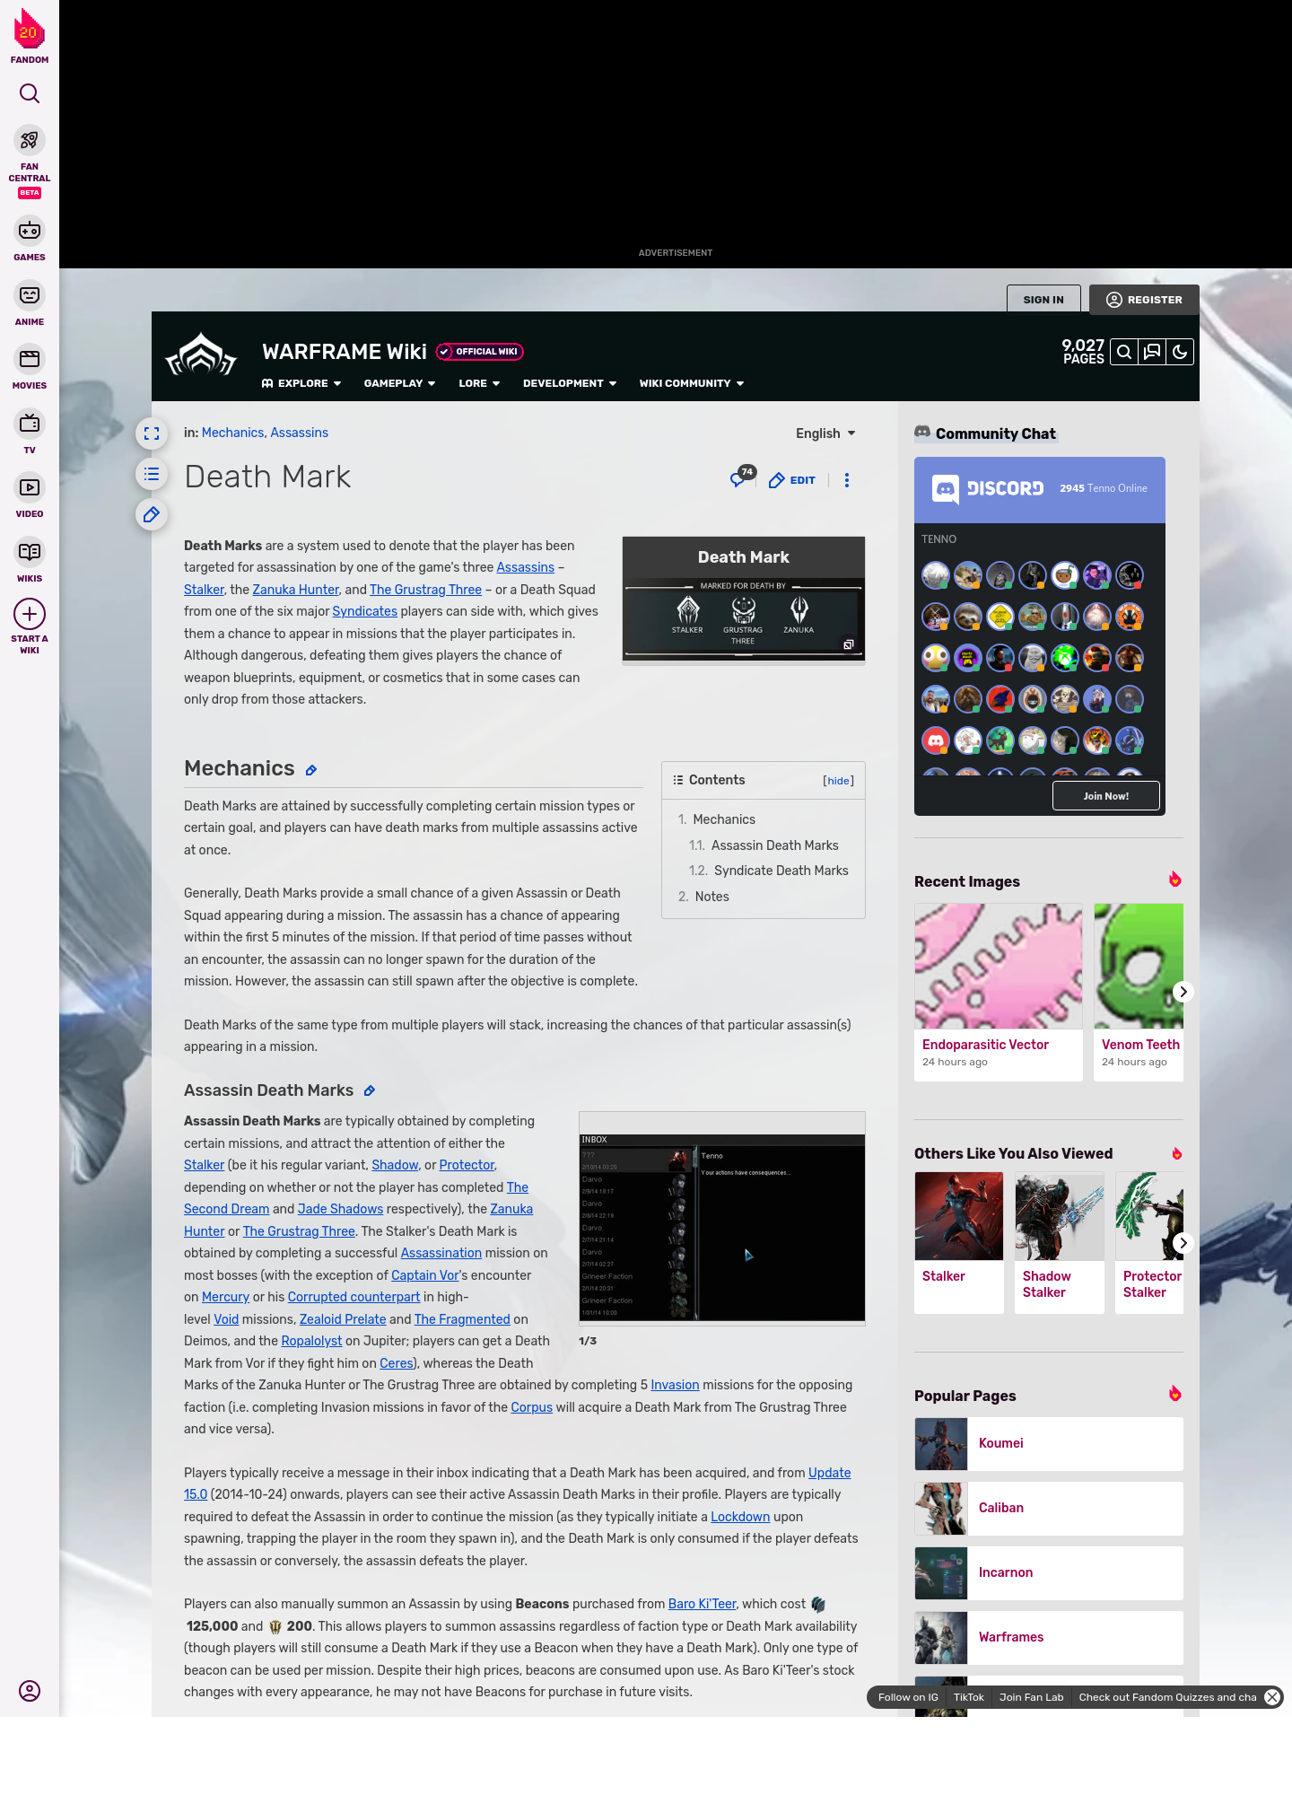Screen dimensions: 1292x1795
Task: Edit the Mechanics section pencil icon
Action: [x=311, y=770]
